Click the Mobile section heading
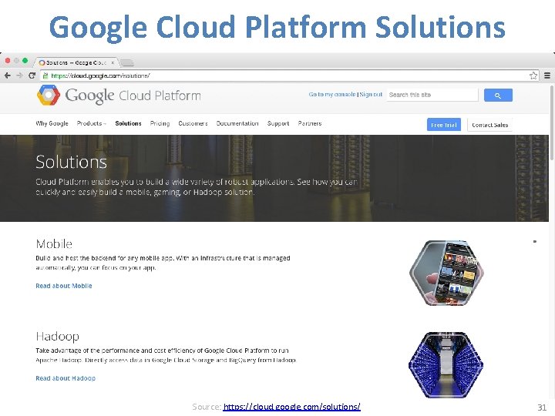Screen dimensions: 555x416 (x=54, y=243)
